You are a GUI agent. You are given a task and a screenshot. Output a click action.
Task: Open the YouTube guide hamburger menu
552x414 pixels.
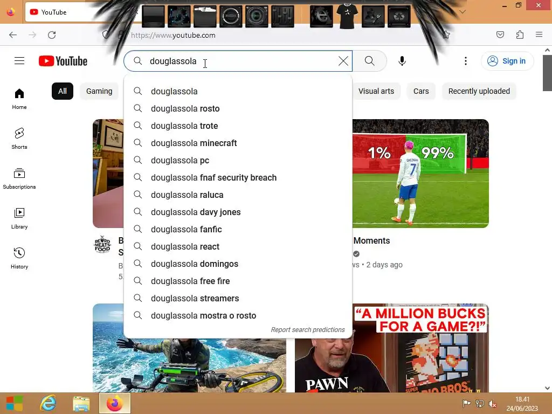(x=19, y=61)
